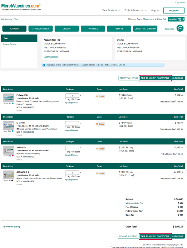The image size is (187, 248).
Task: Click the Sign Out link
Action: click(x=162, y=19)
